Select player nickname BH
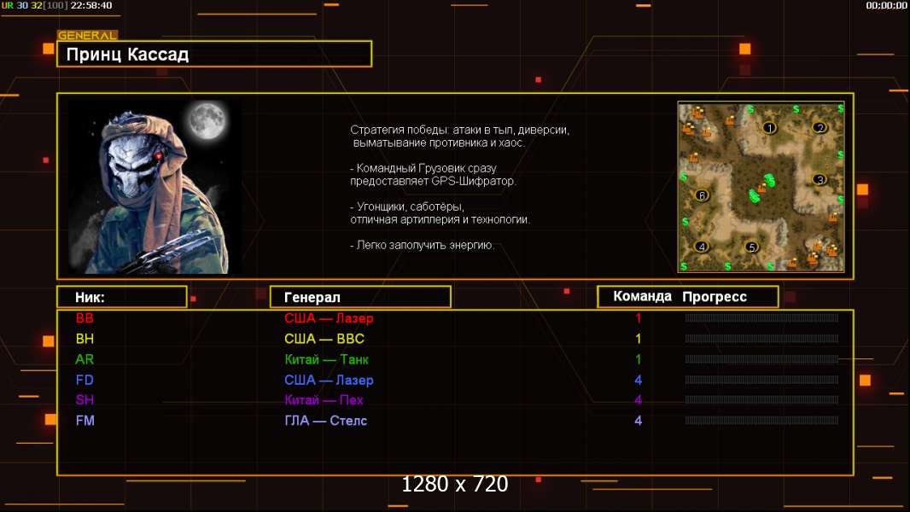Screen dimensions: 910x512 pyautogui.click(x=85, y=339)
